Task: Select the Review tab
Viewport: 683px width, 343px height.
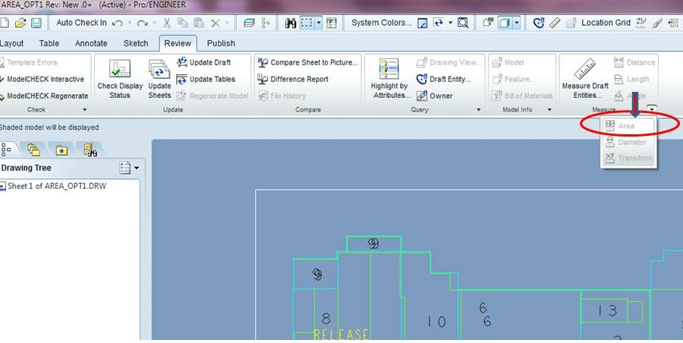Action: pyautogui.click(x=178, y=43)
